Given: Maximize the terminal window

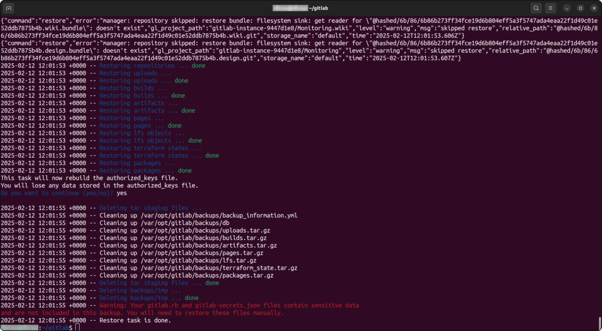Looking at the screenshot, I should (x=580, y=8).
